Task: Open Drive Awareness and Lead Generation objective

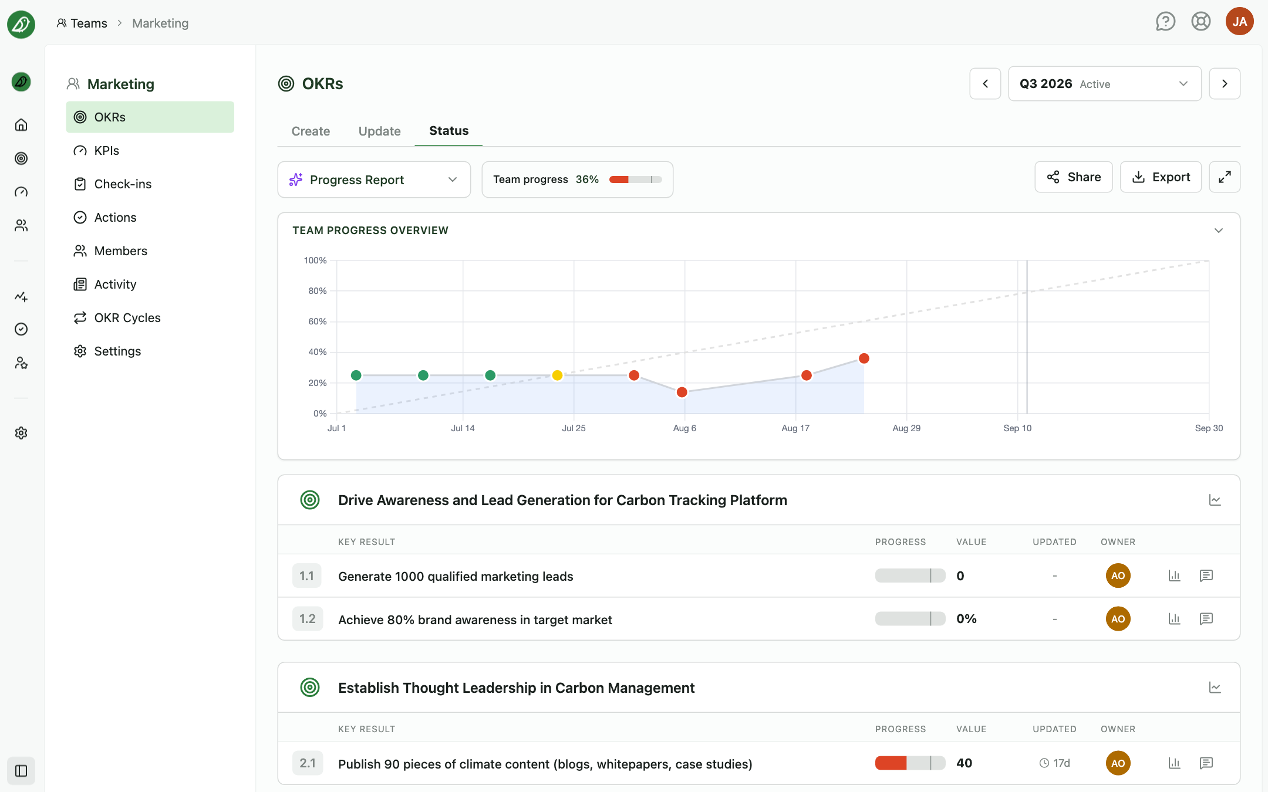Action: pos(562,500)
